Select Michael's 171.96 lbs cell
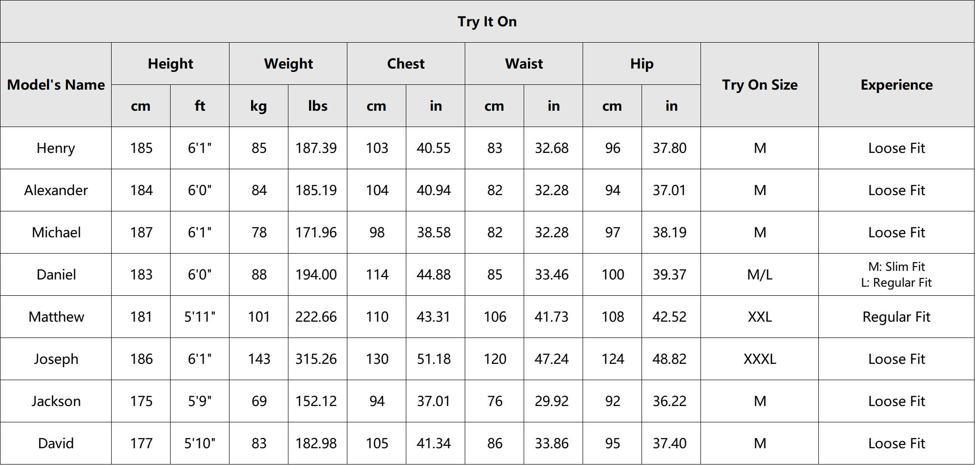 [x=318, y=232]
